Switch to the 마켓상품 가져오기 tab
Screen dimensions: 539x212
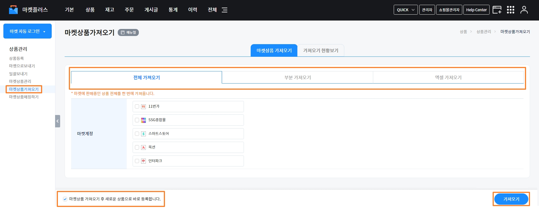[x=274, y=51]
